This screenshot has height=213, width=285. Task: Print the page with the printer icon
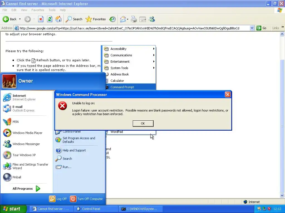(x=134, y=19)
